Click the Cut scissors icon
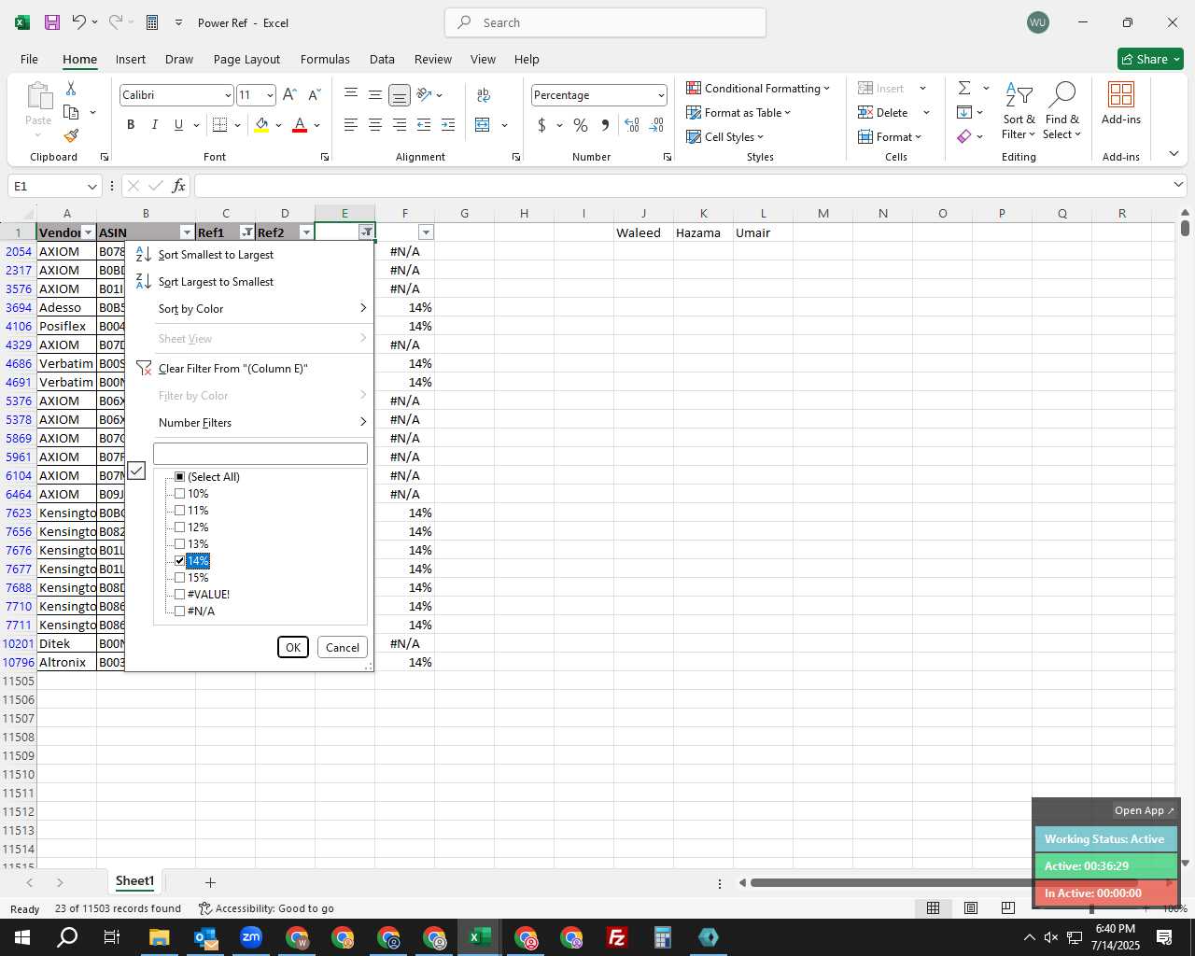 [x=71, y=88]
